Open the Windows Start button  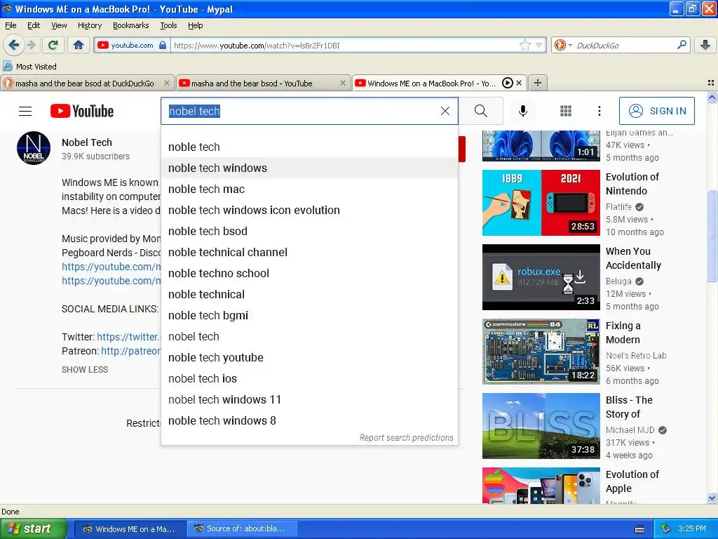coord(33,529)
